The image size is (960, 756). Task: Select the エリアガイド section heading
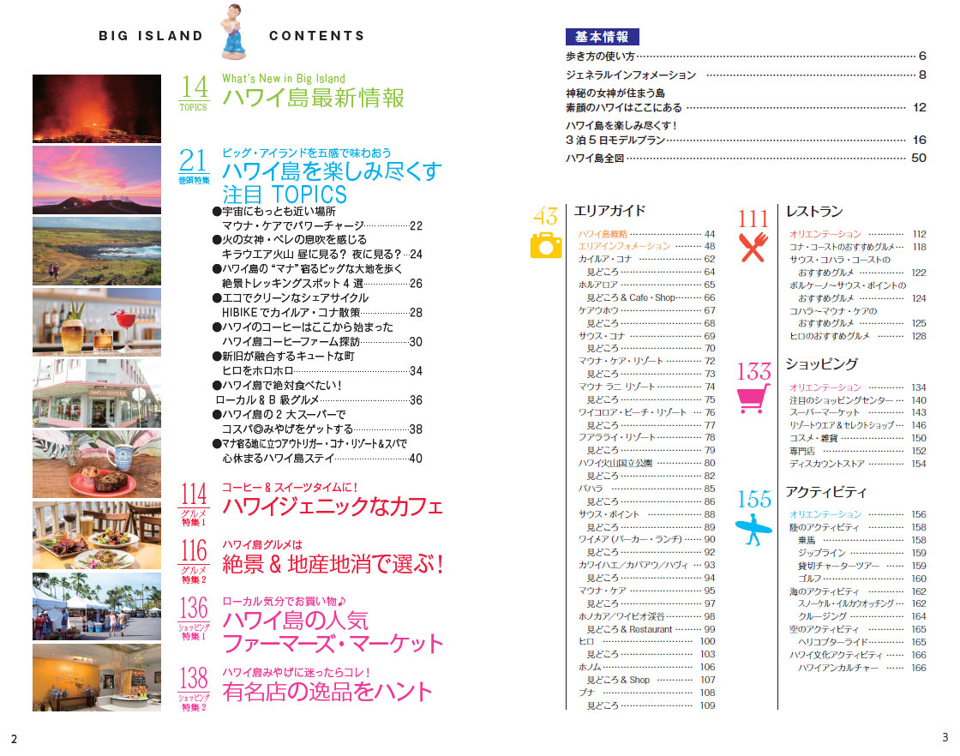tap(609, 211)
